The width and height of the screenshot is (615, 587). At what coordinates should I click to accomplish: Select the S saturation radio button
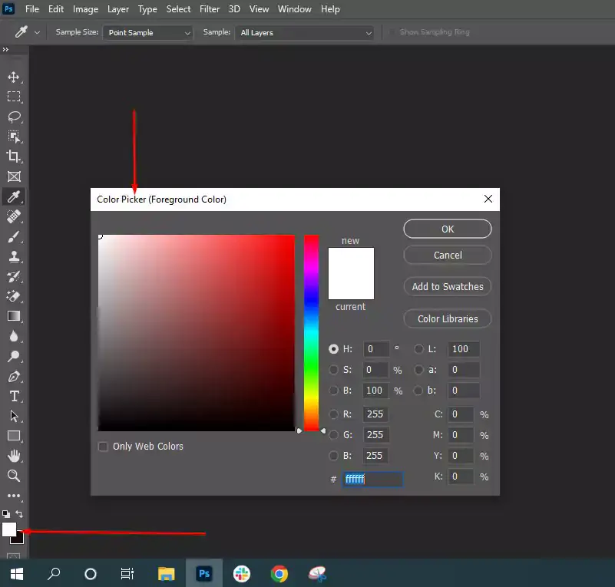tap(333, 370)
